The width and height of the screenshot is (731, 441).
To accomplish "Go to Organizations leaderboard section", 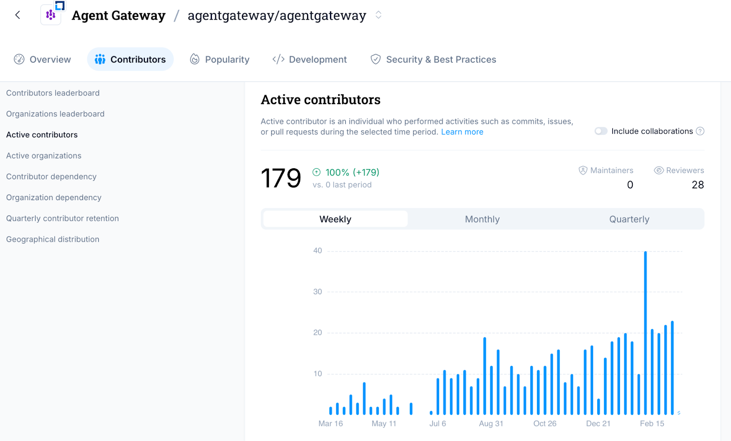I will 55,114.
